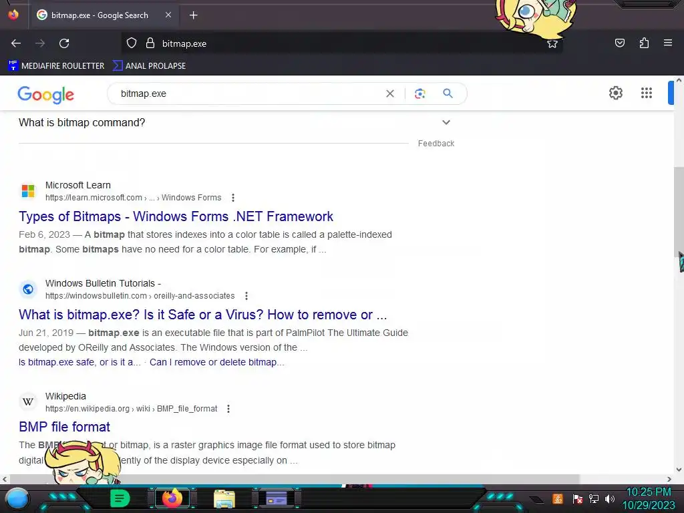The image size is (684, 513).
Task: Click the volume speaker tray icon
Action: click(609, 498)
